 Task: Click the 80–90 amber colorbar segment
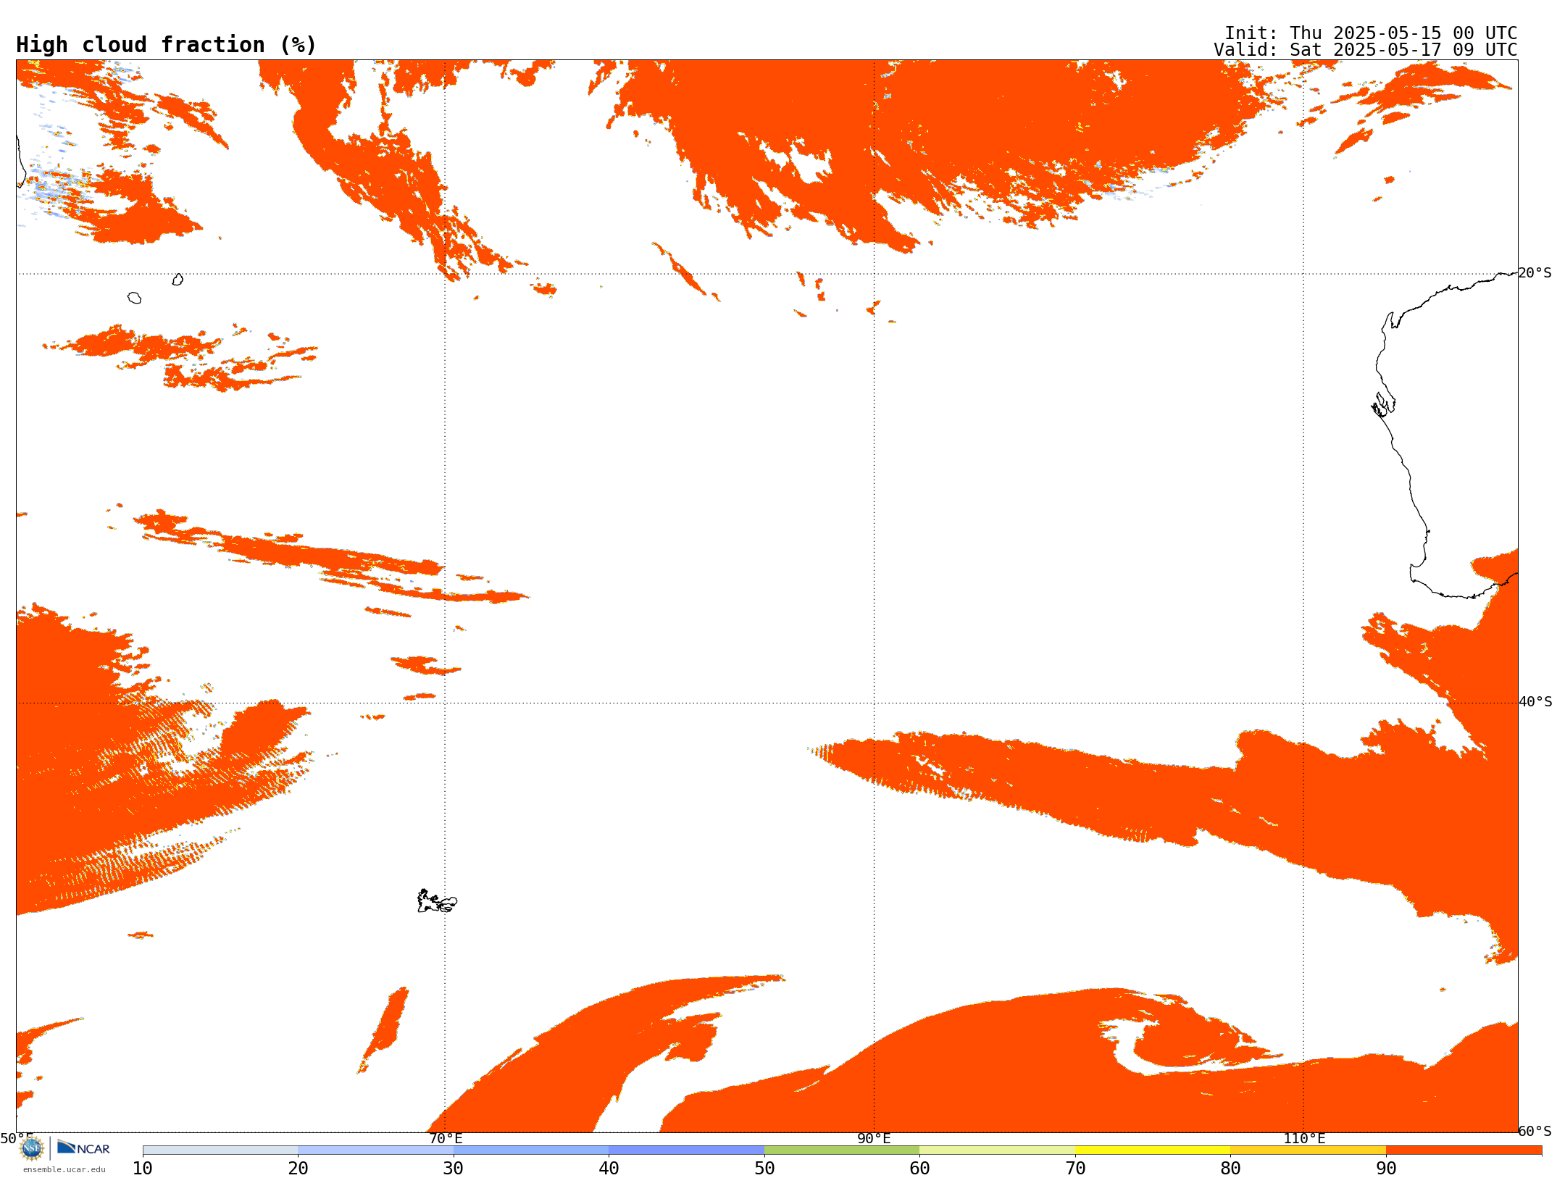pos(1308,1150)
